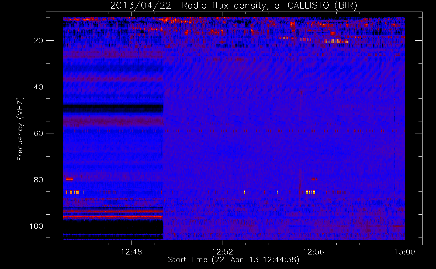Click the 13:00 time tick label

coord(405,252)
